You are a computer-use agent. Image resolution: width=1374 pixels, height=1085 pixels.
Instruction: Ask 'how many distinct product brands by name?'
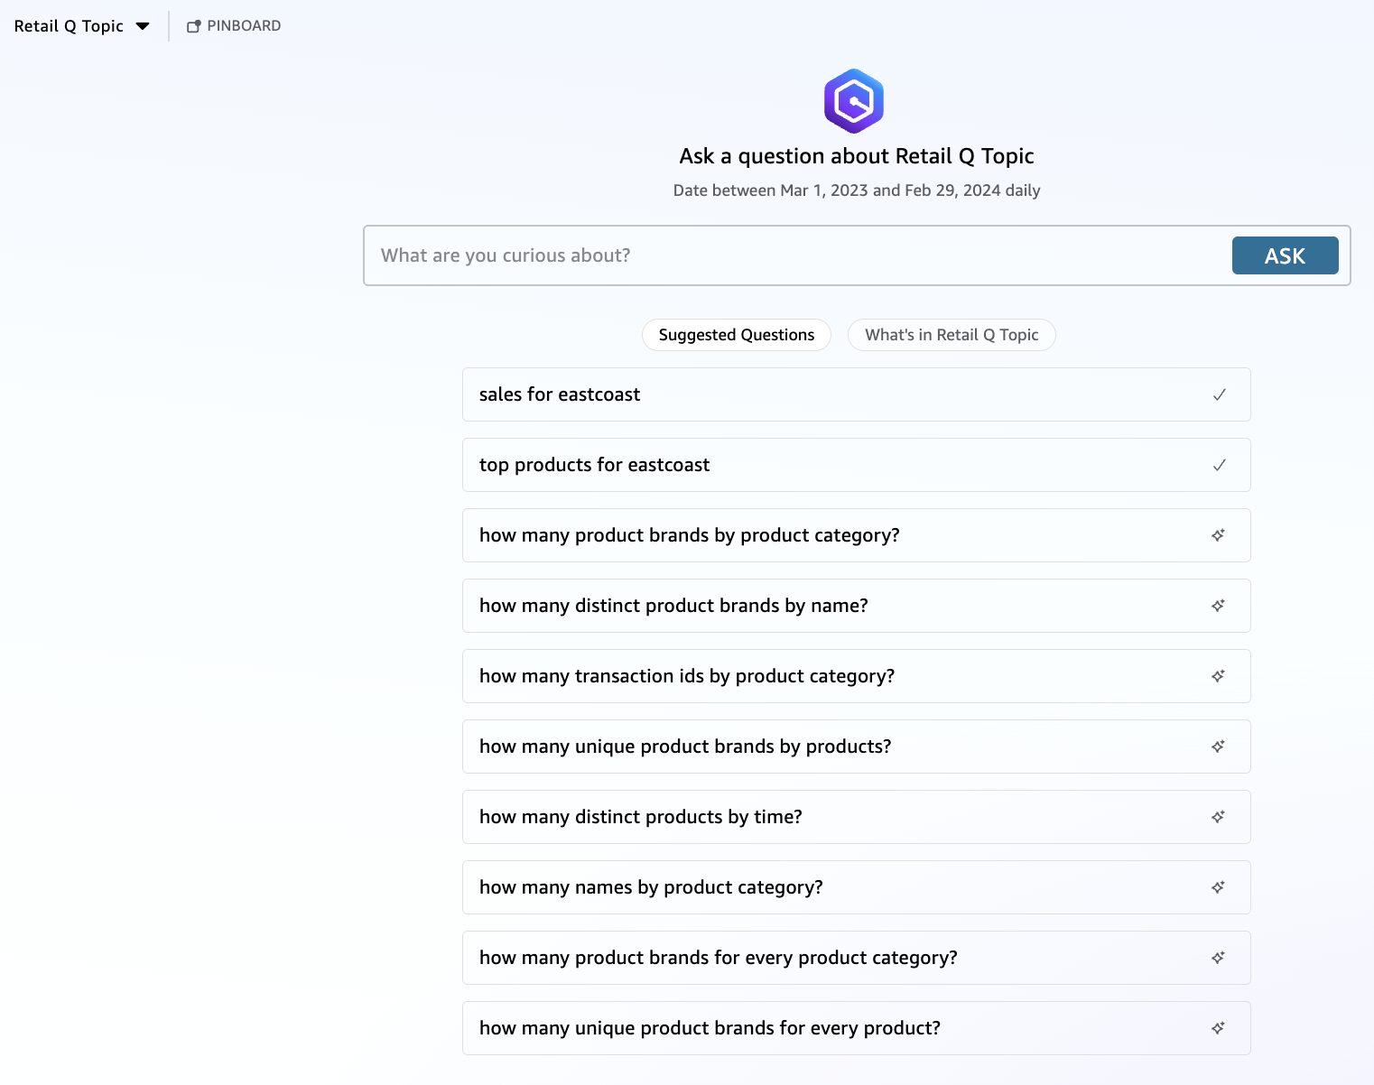pyautogui.click(x=857, y=606)
